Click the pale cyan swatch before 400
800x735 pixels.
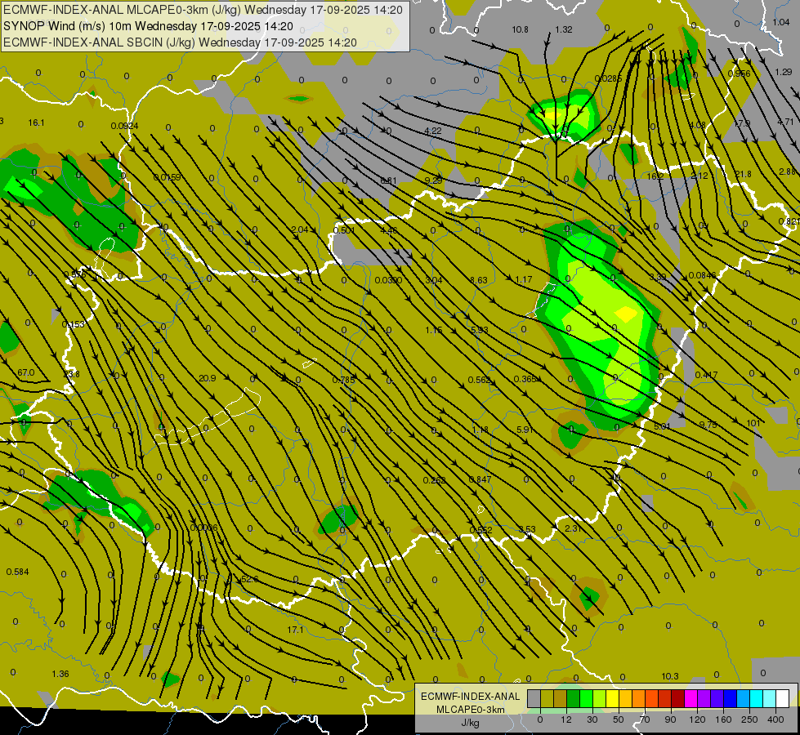tap(769, 699)
